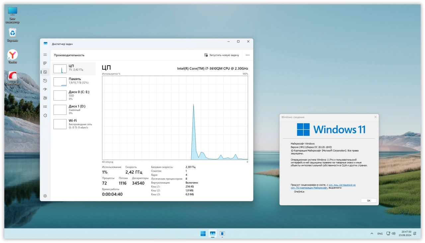This screenshot has width=425, height=243.
Task: Click the Базовая скорость value 2,30 ГГц
Action: pyautogui.click(x=191, y=167)
